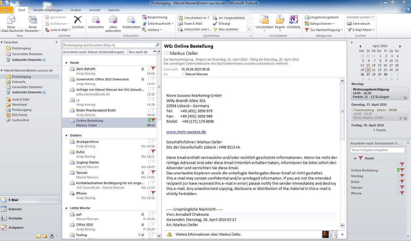
Task: Delete the message with Löschen
Action: (78, 22)
